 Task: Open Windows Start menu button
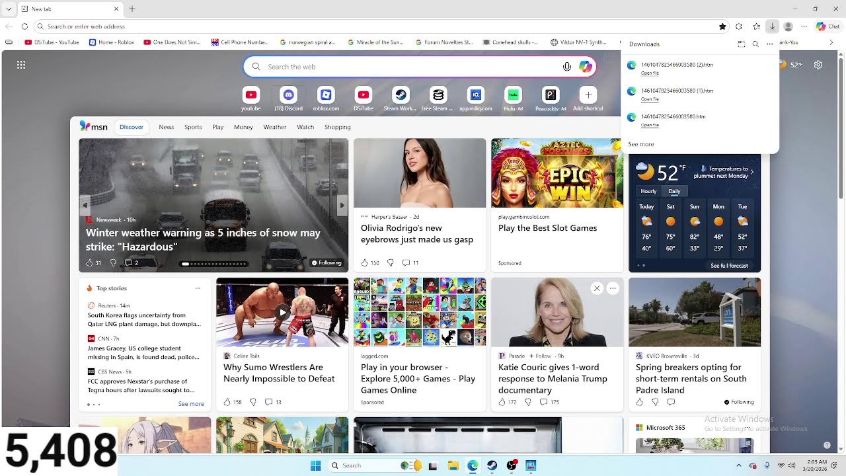coord(315,465)
